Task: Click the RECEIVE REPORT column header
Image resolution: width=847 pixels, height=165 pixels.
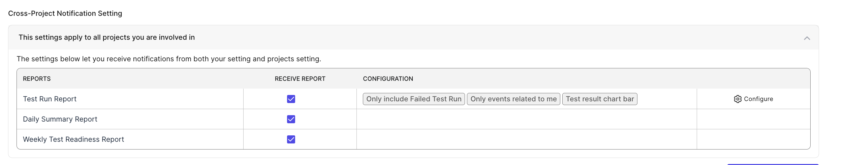Action: pyautogui.click(x=300, y=79)
